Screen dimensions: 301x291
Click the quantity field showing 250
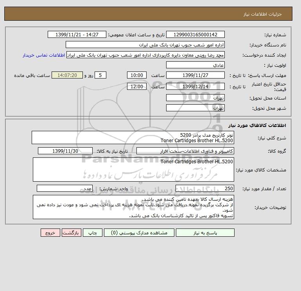[204, 188]
